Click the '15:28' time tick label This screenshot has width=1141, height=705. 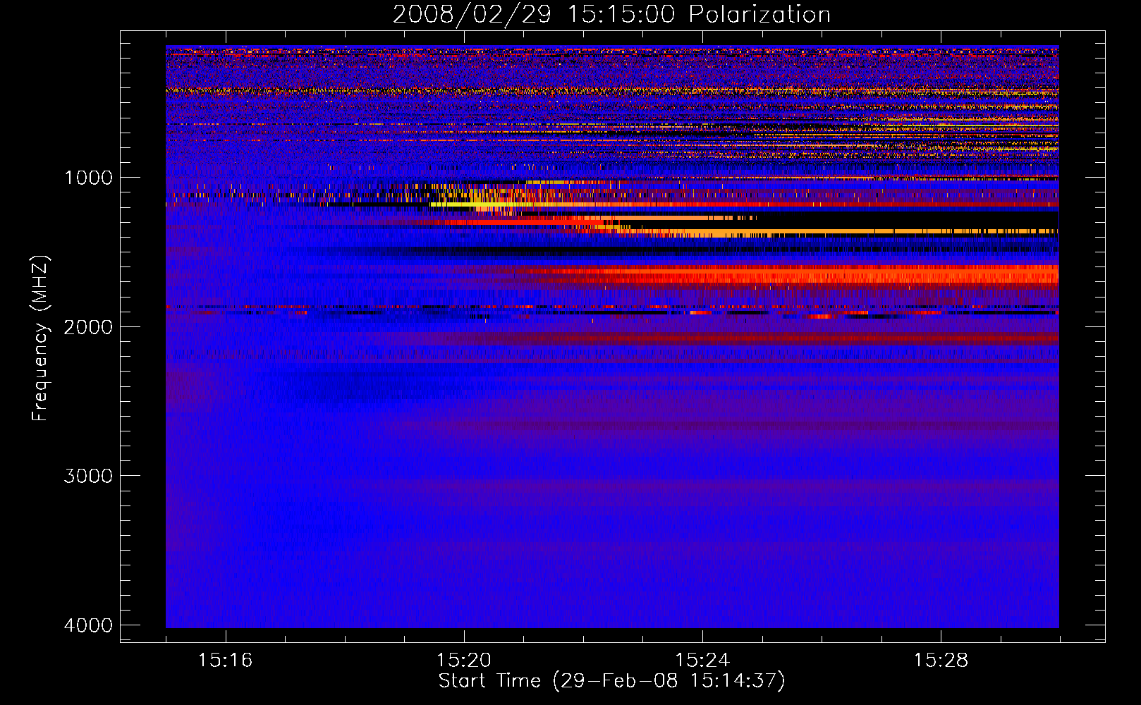click(941, 661)
